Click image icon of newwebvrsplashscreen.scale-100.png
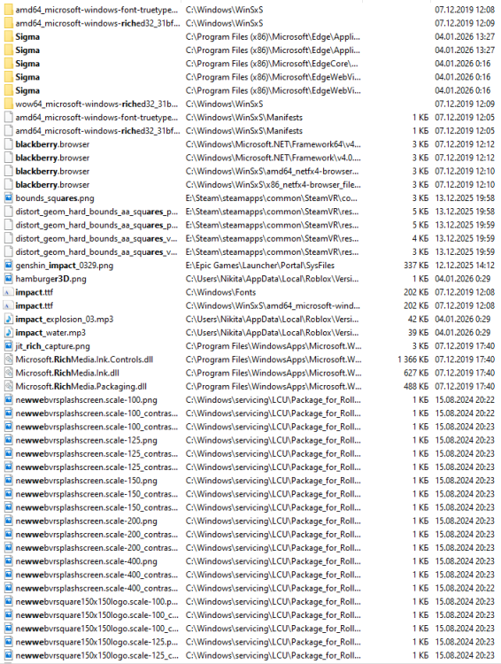 pyautogui.click(x=8, y=400)
